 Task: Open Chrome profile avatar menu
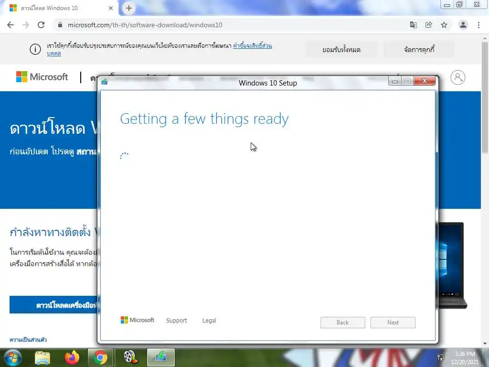[463, 25]
